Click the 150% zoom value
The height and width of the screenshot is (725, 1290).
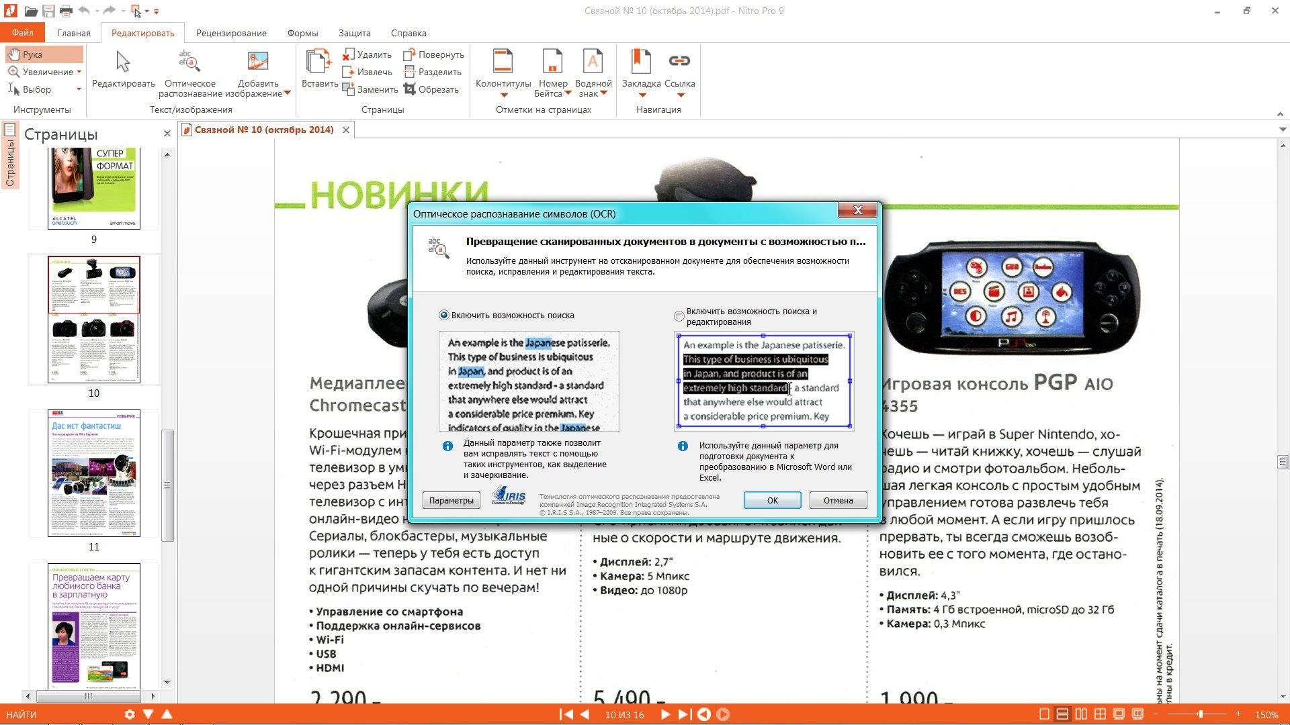click(x=1266, y=714)
